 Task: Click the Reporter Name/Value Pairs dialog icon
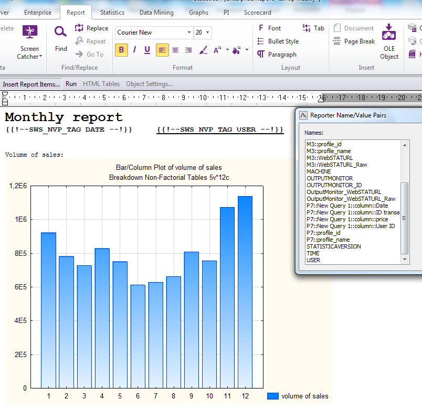coord(303,115)
